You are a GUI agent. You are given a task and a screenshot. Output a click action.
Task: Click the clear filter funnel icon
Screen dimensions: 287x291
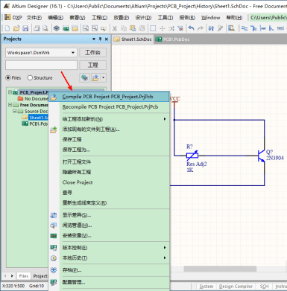point(180,28)
